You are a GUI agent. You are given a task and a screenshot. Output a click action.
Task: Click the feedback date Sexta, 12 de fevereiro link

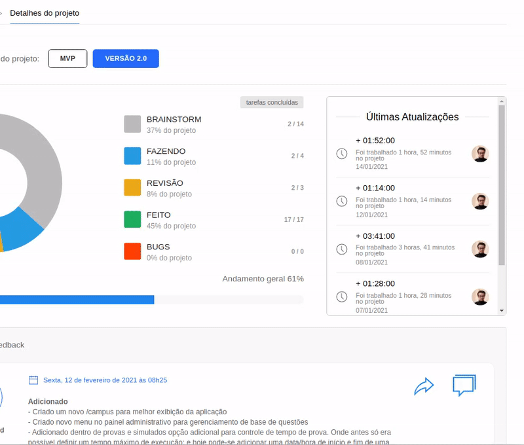click(105, 380)
